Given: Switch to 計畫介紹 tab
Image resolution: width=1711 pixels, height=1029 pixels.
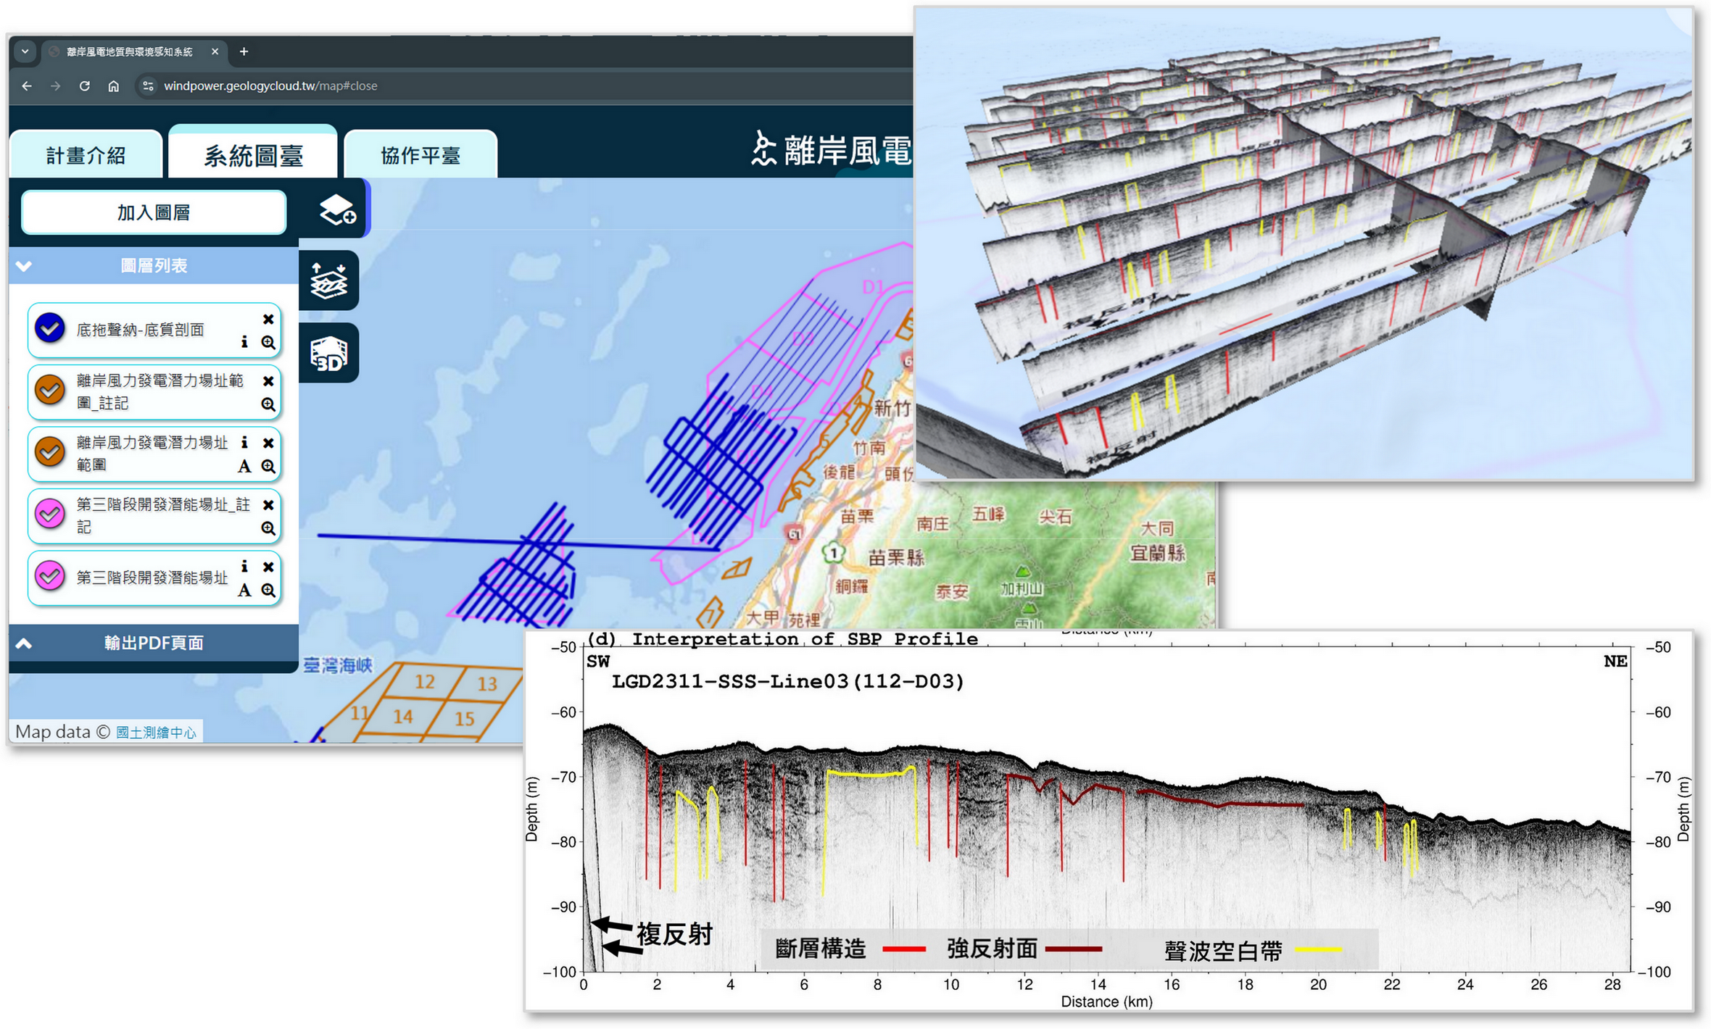Looking at the screenshot, I should (86, 155).
